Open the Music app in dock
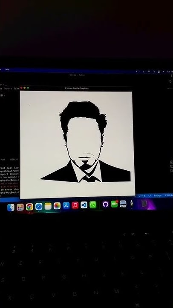This screenshot has height=308, width=173. click(x=75, y=205)
